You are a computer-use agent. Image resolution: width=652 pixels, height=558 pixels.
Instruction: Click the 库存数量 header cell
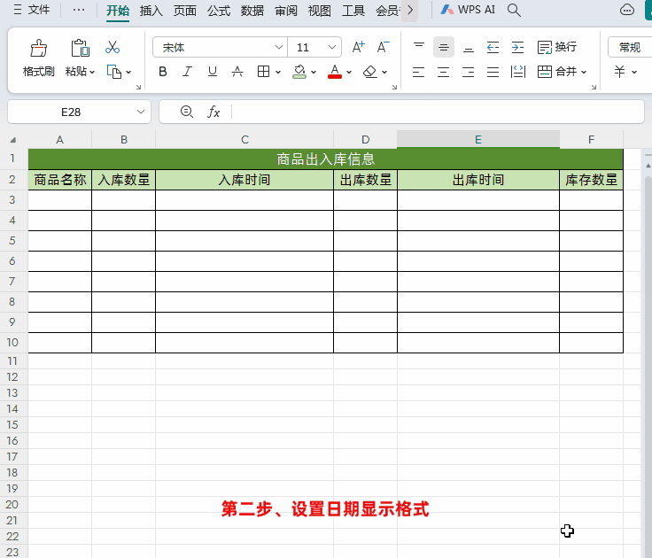[x=591, y=180]
